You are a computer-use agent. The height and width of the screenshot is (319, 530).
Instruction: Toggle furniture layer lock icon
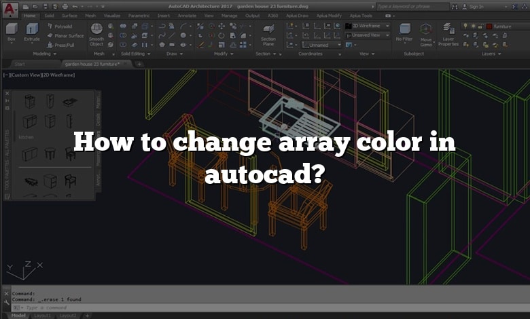pos(480,26)
